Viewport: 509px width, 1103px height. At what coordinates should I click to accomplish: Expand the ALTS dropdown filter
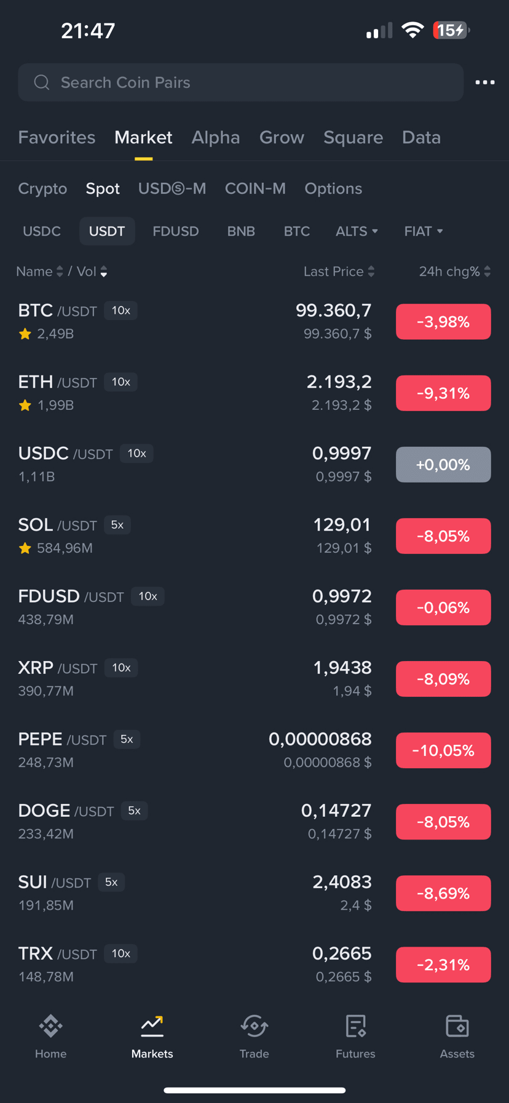pos(357,231)
